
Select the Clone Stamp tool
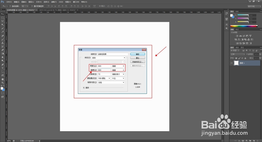coord(3,43)
